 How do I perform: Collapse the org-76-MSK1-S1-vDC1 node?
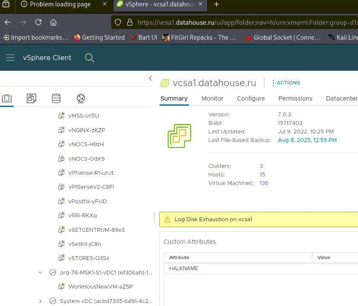click(x=40, y=272)
